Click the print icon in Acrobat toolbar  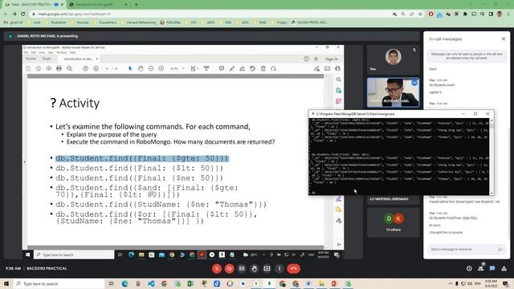[59, 68]
